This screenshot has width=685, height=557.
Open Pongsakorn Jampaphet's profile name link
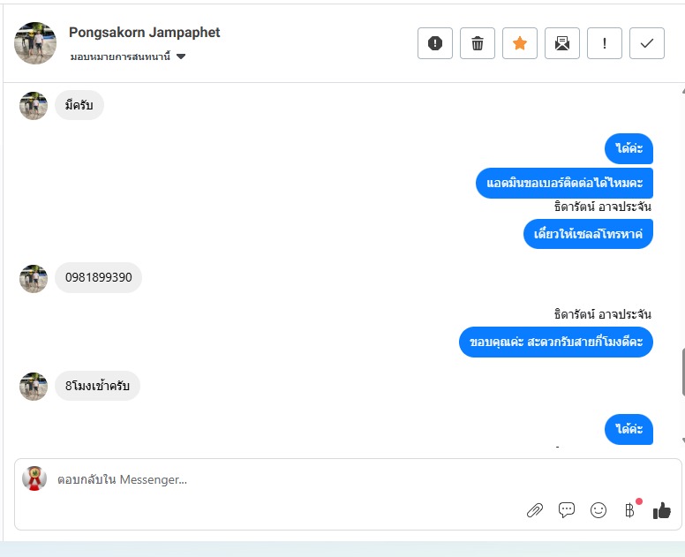click(144, 33)
